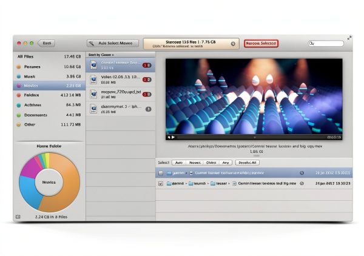The image size is (364, 256).
Task: Click the video time readout in the player bar
Action: (334, 137)
